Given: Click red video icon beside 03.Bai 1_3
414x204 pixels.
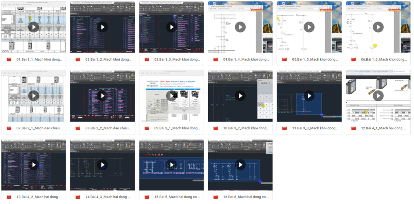Looking at the screenshot, I should (147, 59).
